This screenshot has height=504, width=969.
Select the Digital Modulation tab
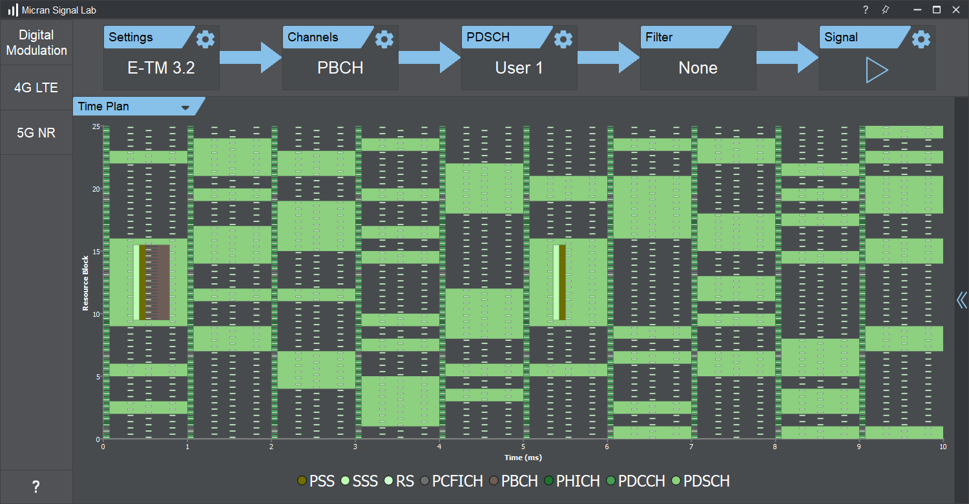36,43
